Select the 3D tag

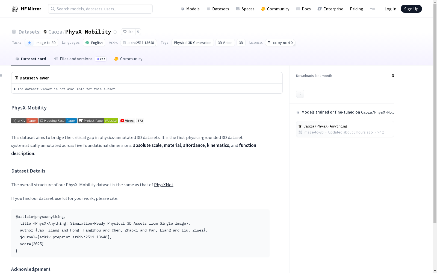pyautogui.click(x=241, y=43)
